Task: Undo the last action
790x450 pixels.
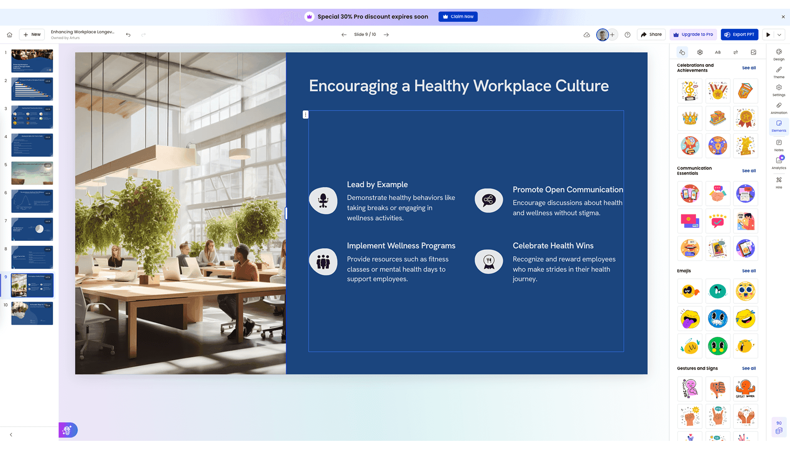Action: click(x=128, y=35)
